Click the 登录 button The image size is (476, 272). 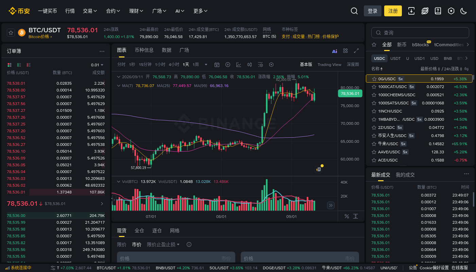(373, 11)
